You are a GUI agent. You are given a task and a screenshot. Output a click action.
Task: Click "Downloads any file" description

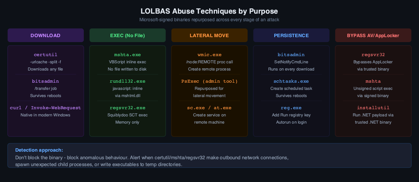[45, 69]
